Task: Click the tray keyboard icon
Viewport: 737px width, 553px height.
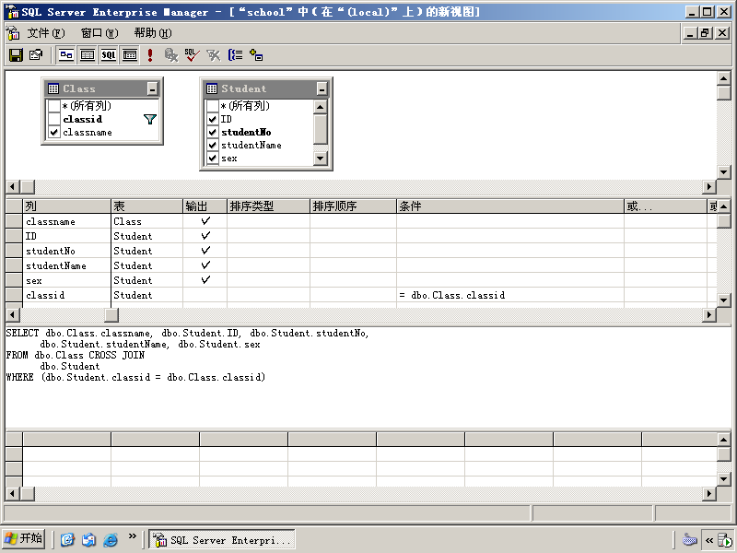Action: [689, 539]
